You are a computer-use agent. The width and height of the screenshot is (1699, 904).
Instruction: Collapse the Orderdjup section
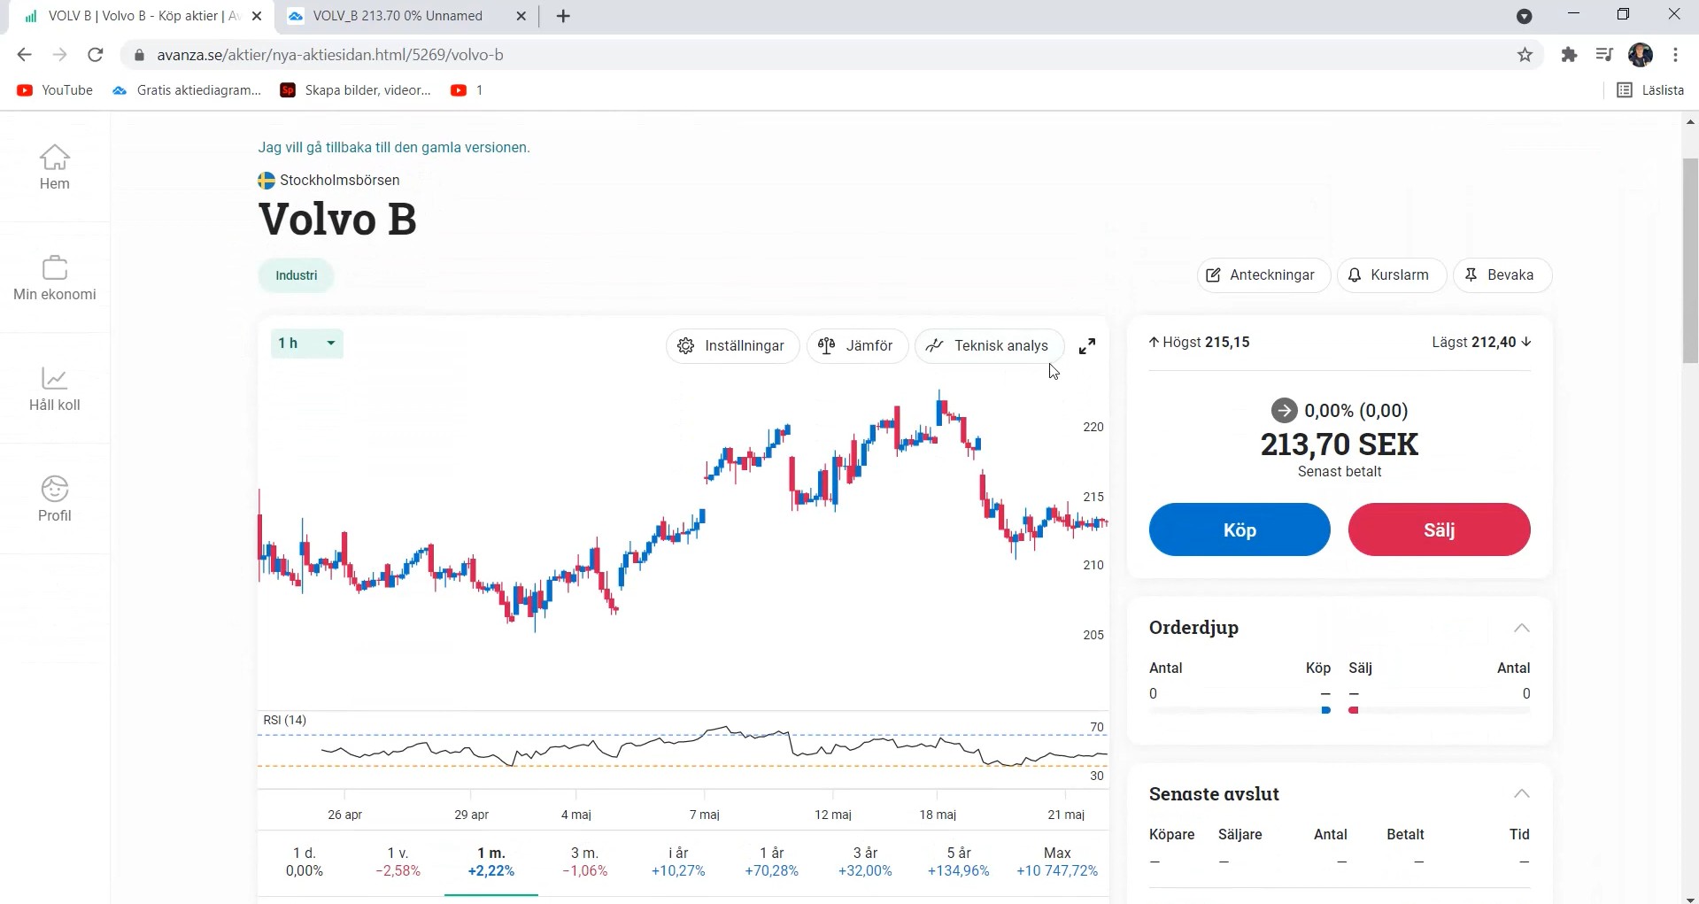point(1521,628)
